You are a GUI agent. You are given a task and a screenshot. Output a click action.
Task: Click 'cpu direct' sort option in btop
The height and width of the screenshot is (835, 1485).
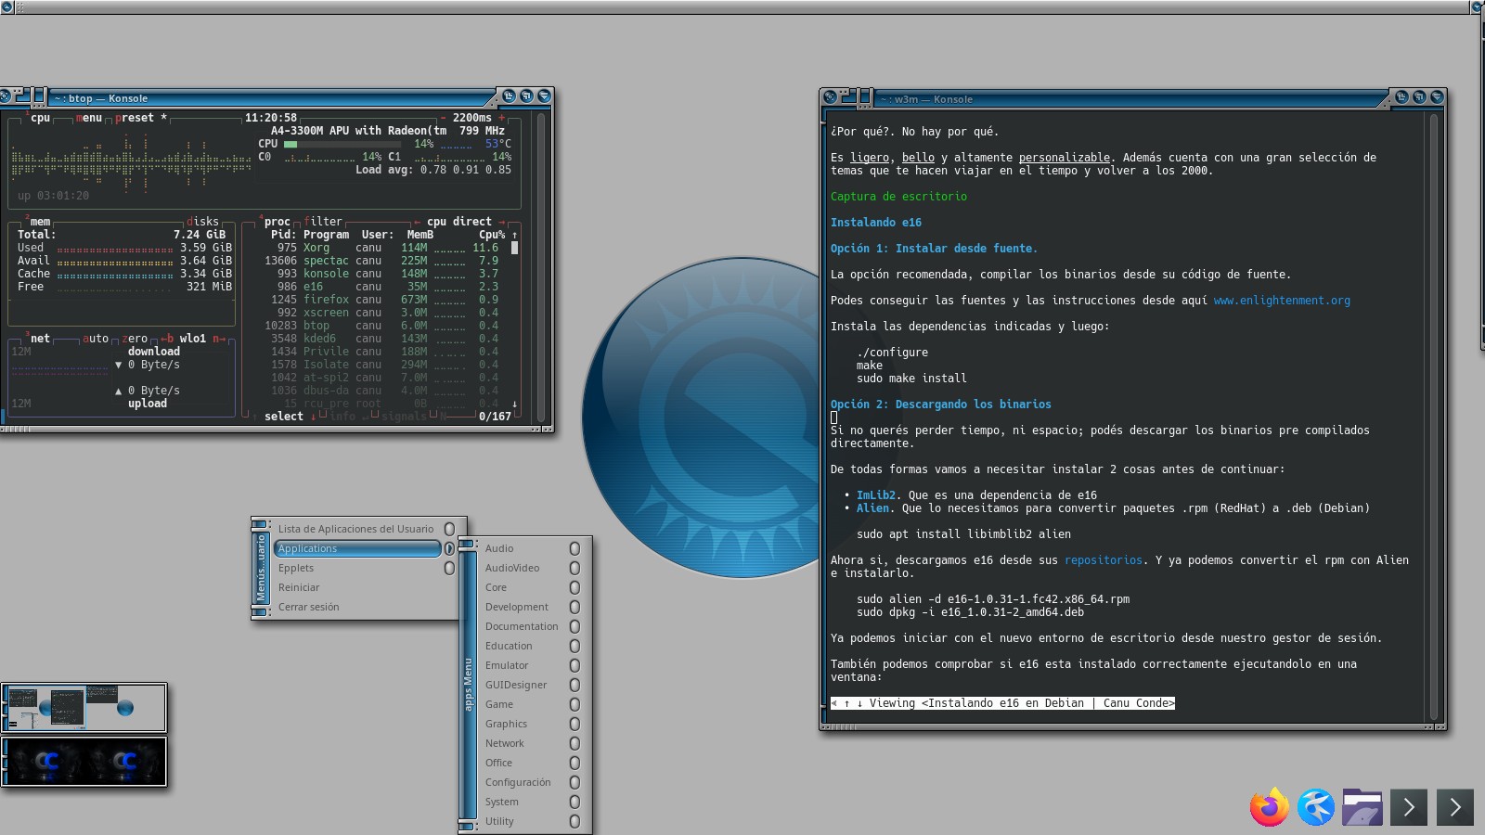[x=459, y=222]
